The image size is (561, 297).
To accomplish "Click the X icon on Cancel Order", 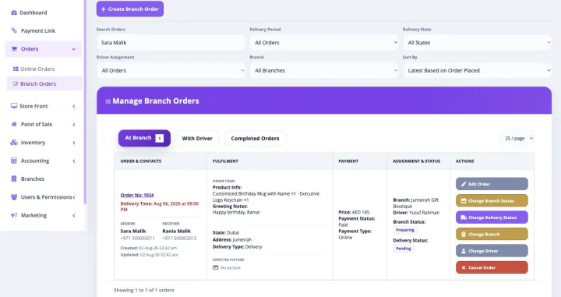I will (x=464, y=267).
